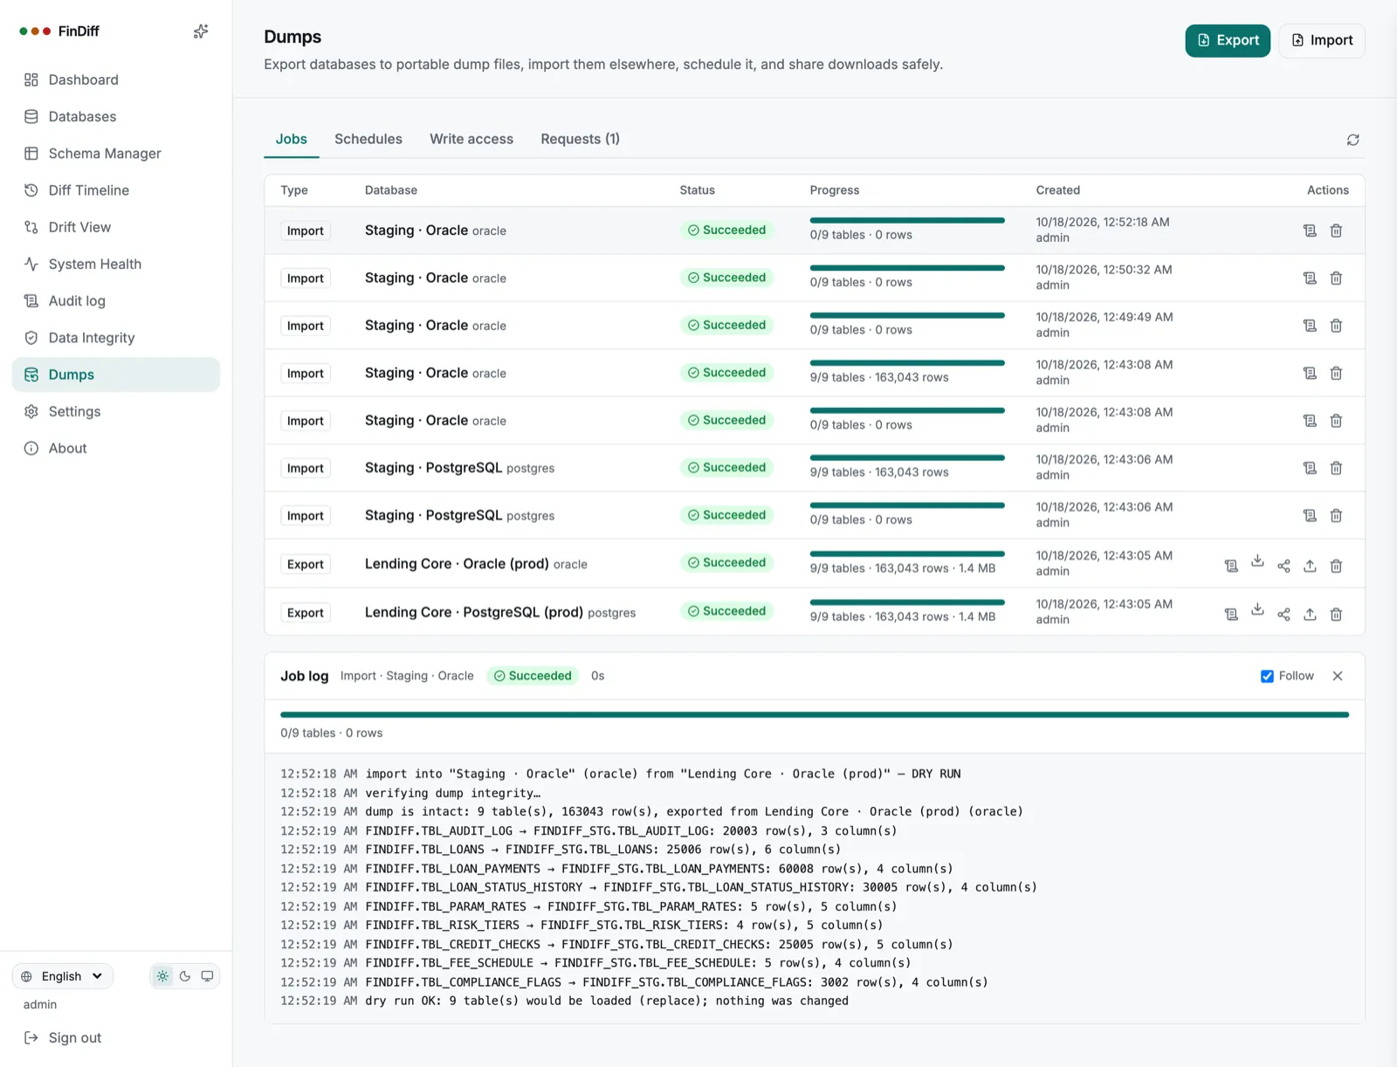Open System Health page
This screenshot has height=1067, width=1397.
(x=116, y=264)
